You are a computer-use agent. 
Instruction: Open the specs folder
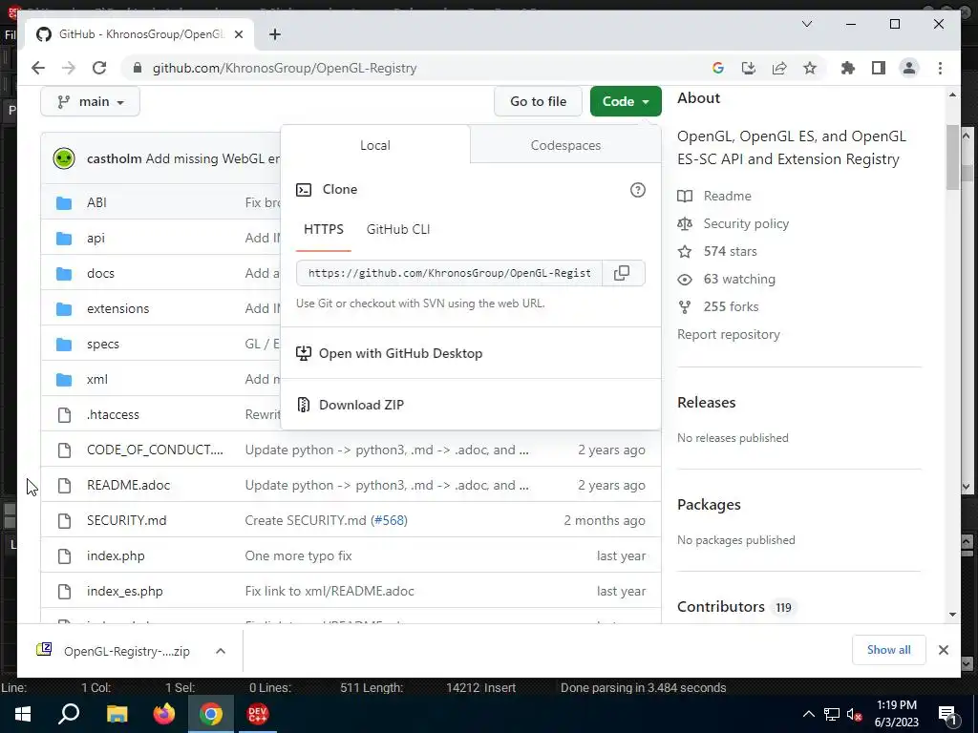pyautogui.click(x=103, y=344)
